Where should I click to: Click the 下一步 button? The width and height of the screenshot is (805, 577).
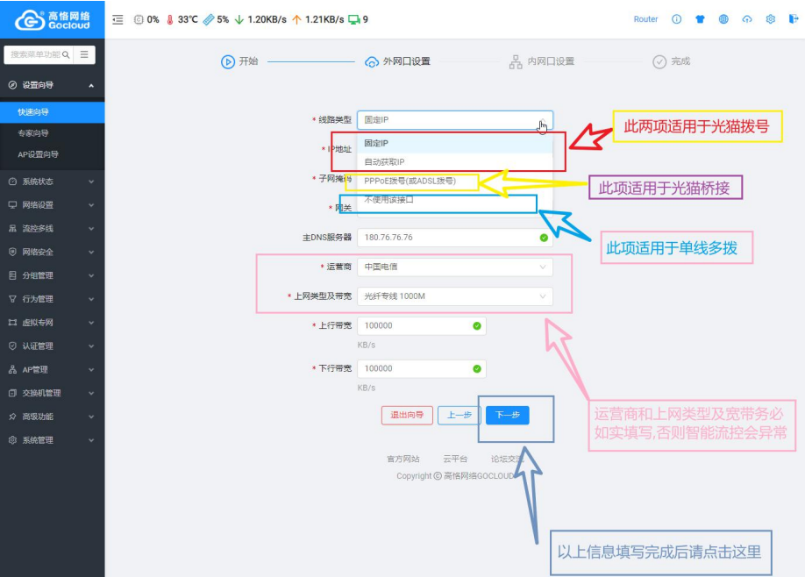tap(508, 416)
